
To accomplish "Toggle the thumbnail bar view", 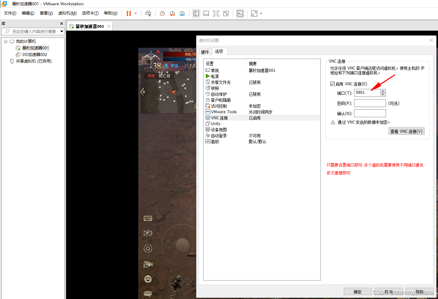I will click(x=206, y=14).
